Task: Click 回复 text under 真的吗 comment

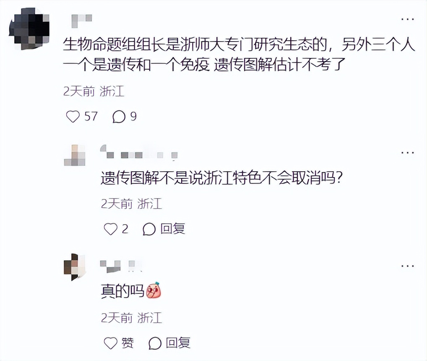Action: 178,343
